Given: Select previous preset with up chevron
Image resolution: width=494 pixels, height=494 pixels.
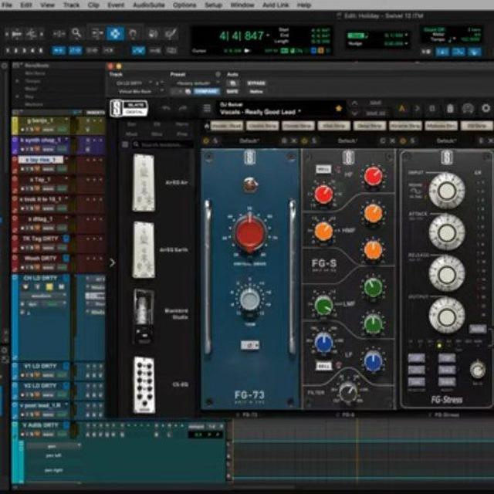Looking at the screenshot, I should (x=354, y=103).
